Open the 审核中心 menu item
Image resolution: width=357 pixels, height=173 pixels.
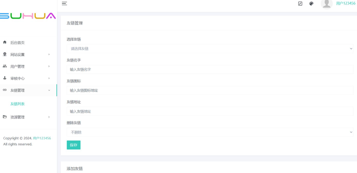coord(17,79)
